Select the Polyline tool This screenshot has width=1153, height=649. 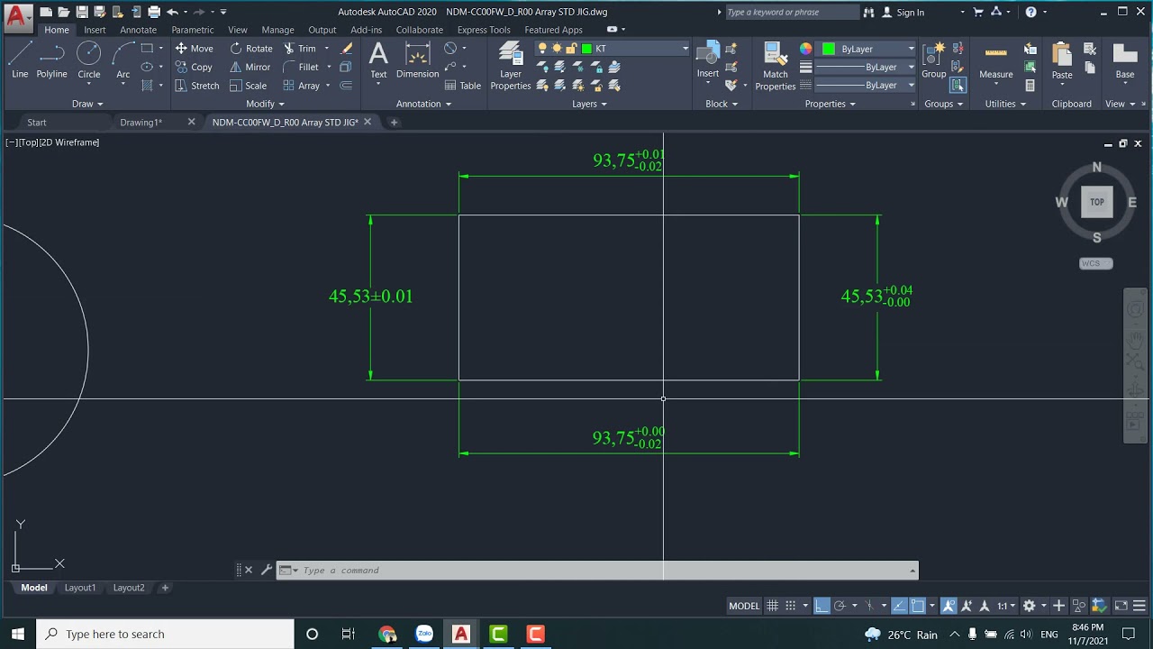pyautogui.click(x=51, y=60)
